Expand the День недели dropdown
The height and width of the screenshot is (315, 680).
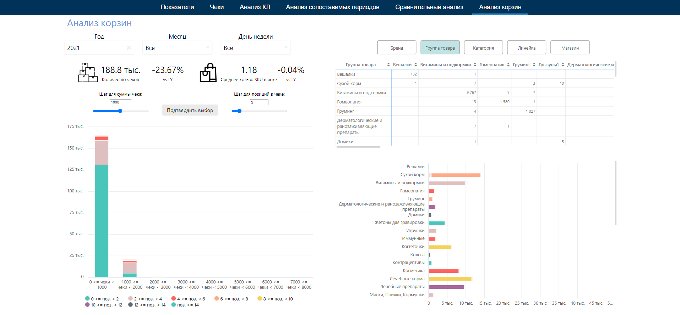pyautogui.click(x=255, y=48)
